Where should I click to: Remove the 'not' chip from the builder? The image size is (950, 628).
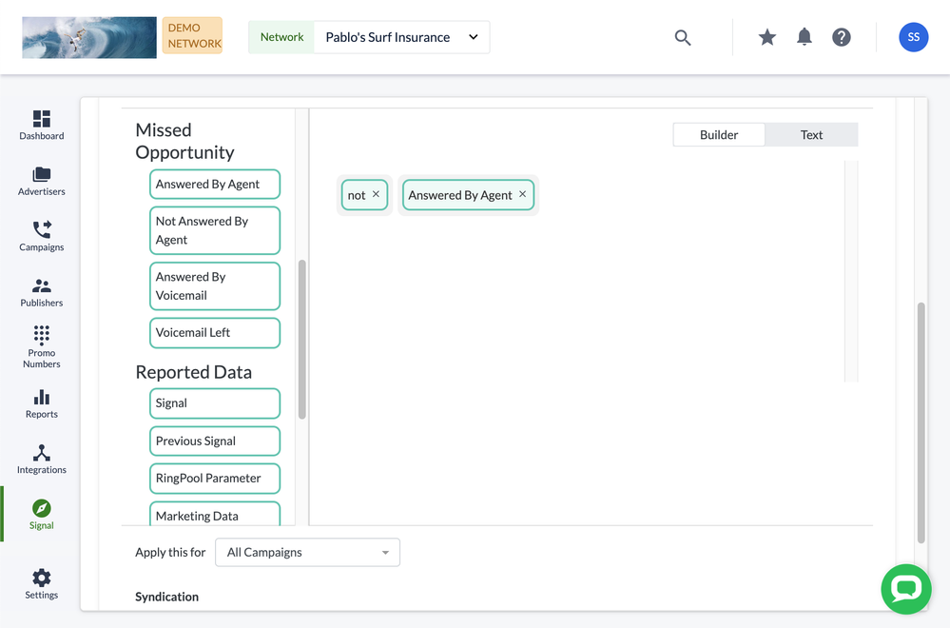click(376, 194)
